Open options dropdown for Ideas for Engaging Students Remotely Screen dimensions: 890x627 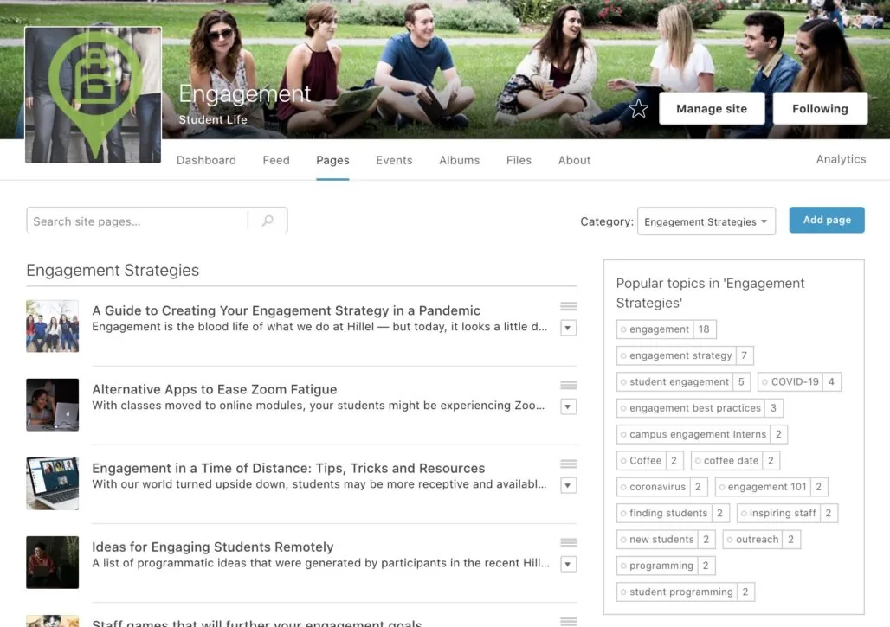[568, 564]
